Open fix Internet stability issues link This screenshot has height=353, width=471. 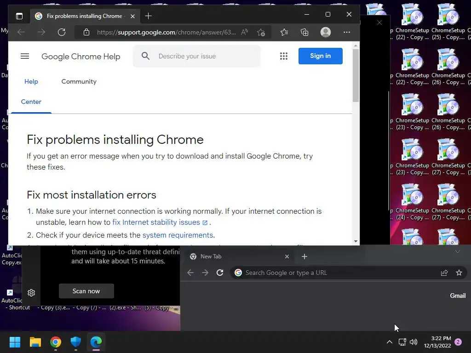[160, 222]
